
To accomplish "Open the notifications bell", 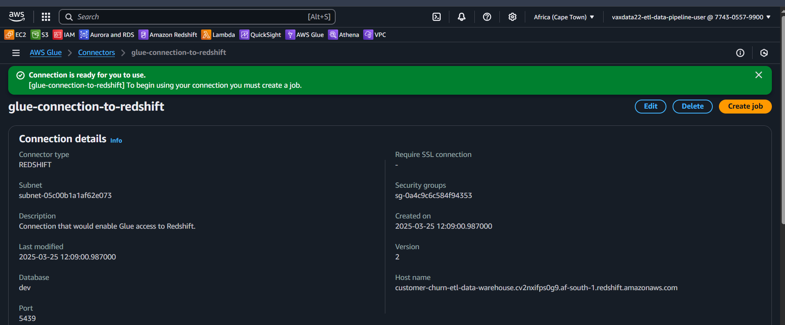I will tap(462, 17).
